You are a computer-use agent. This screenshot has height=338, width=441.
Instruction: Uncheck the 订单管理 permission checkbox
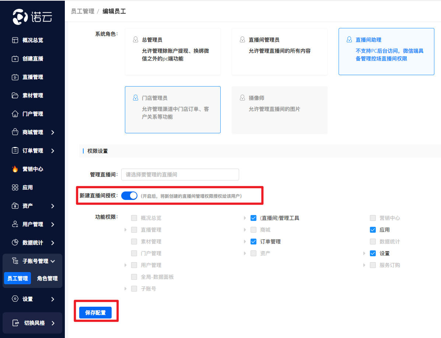[253, 242]
